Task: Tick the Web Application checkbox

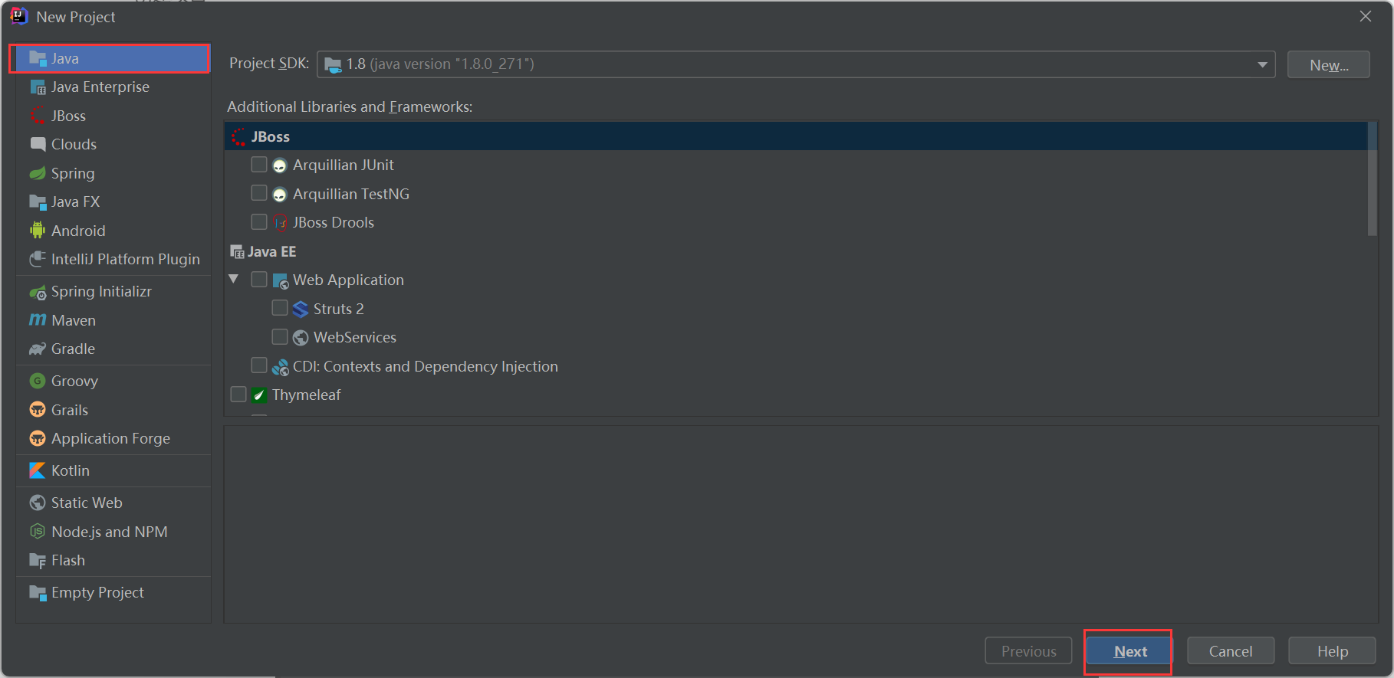Action: tap(259, 280)
